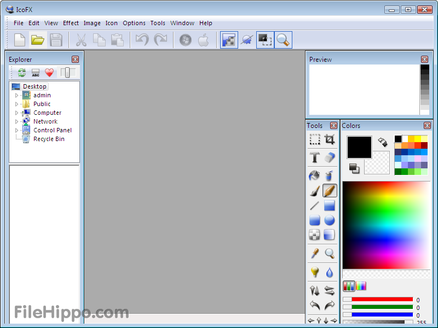438x328 pixels.
Task: Open the Edit menu
Action: pyautogui.click(x=34, y=23)
